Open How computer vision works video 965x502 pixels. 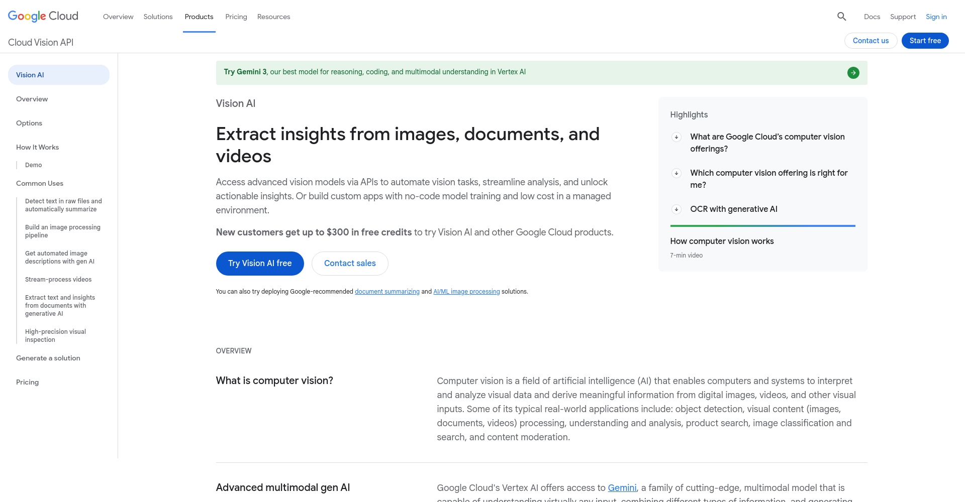[x=722, y=241]
